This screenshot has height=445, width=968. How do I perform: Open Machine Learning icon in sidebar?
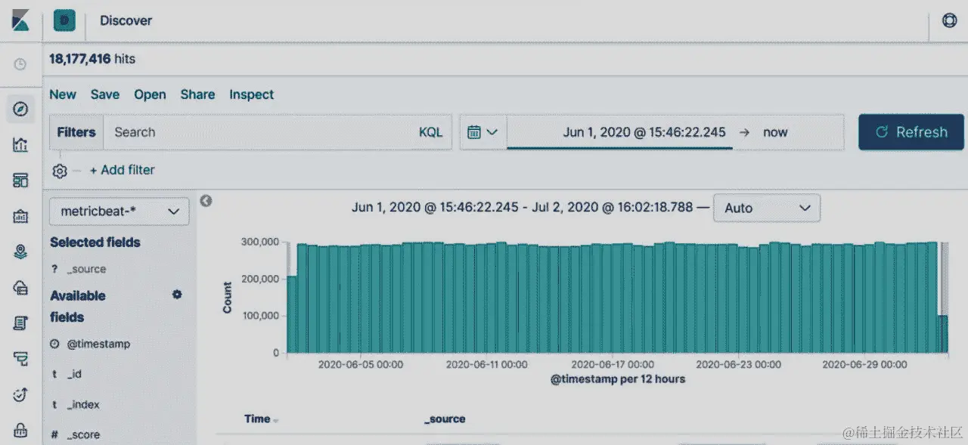click(x=20, y=288)
